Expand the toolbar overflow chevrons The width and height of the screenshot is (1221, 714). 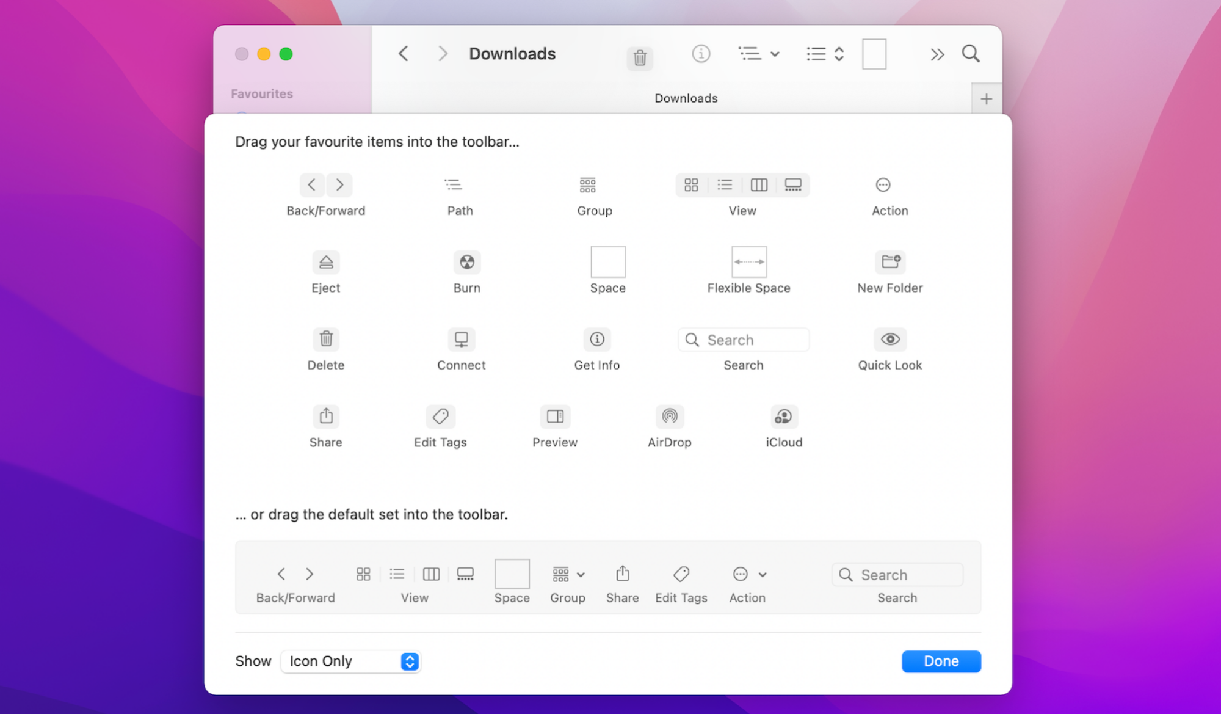[x=937, y=54]
